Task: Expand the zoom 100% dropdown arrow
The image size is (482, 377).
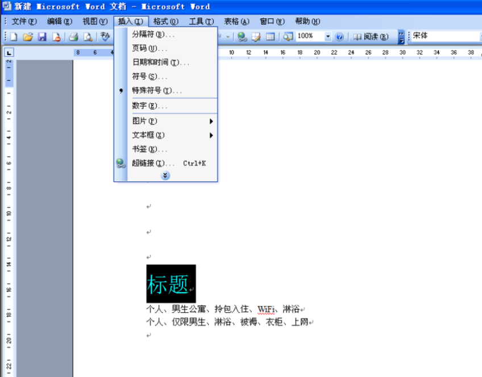Action: coord(328,36)
